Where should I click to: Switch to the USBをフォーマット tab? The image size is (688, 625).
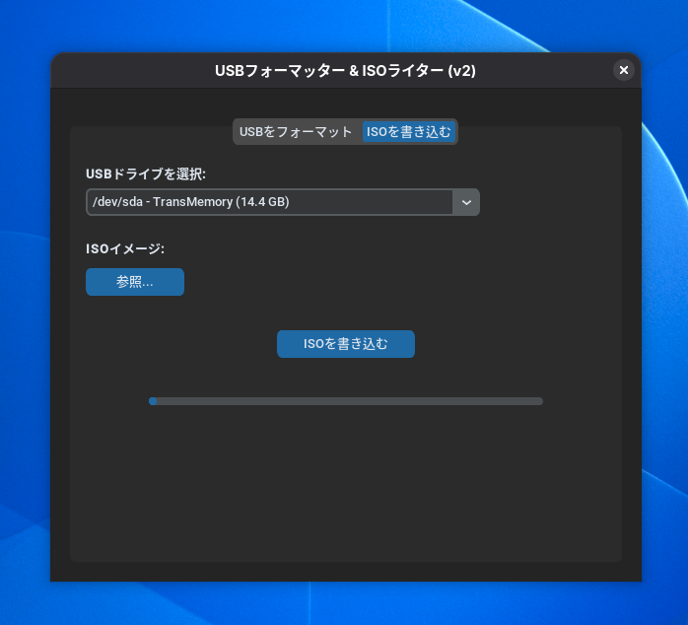click(296, 132)
